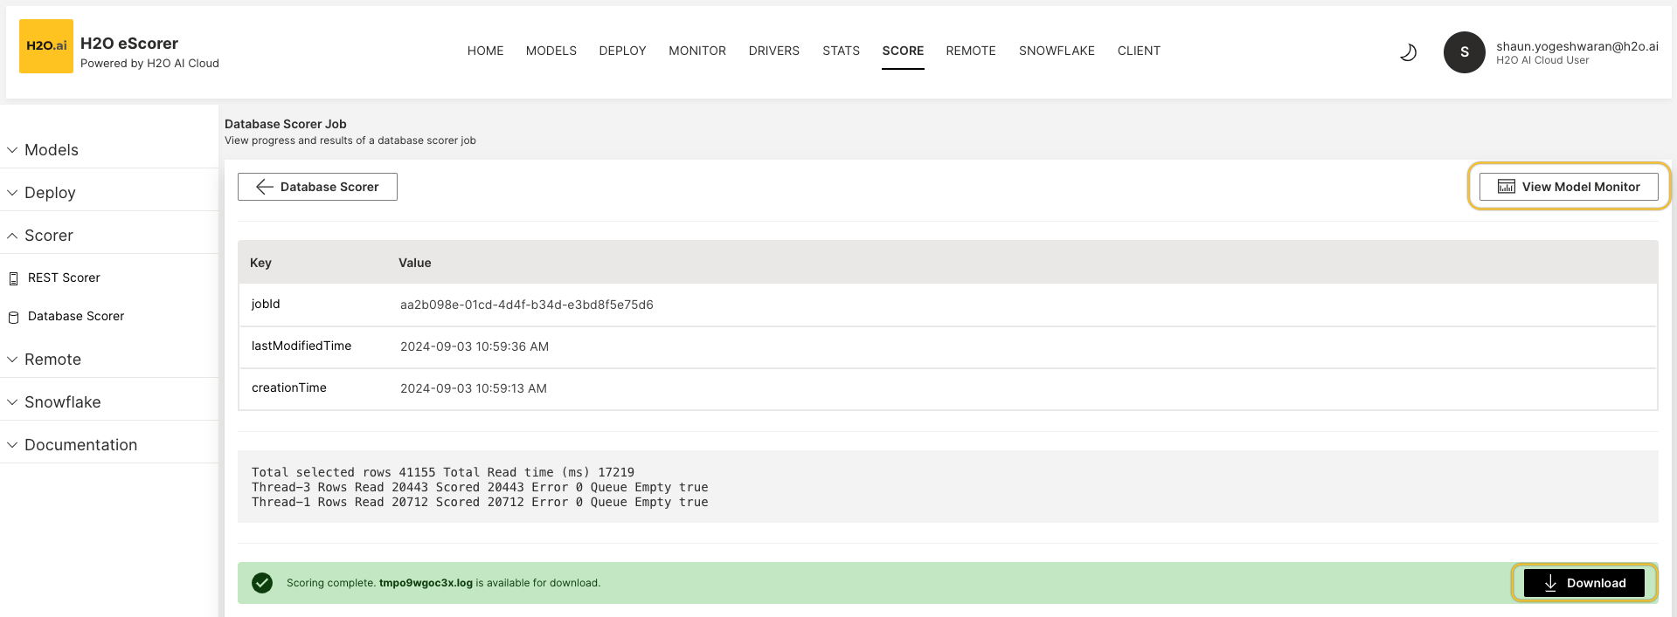Expand the Deploy sidebar section

[50, 193]
